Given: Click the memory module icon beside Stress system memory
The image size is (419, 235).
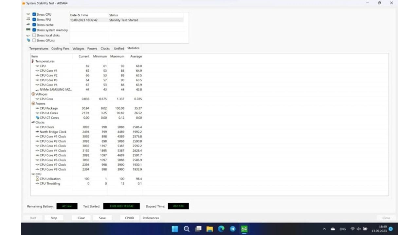Looking at the screenshot, I should coord(28,30).
